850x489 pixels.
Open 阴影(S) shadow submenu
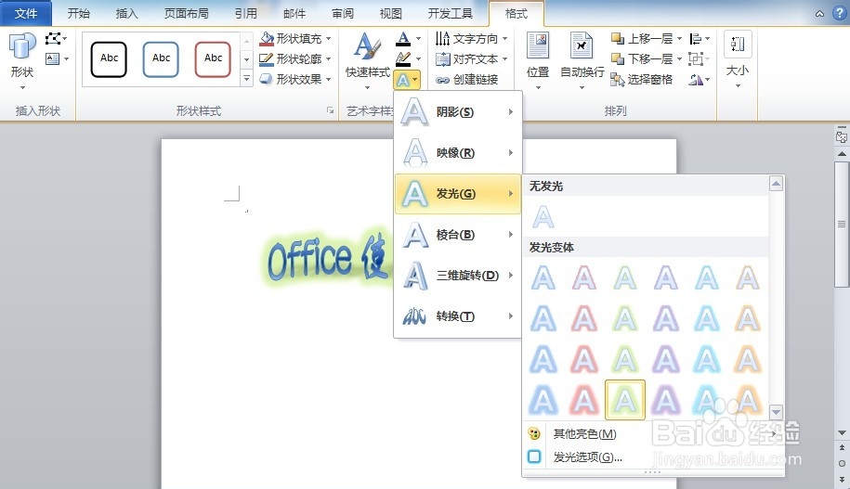pyautogui.click(x=458, y=112)
